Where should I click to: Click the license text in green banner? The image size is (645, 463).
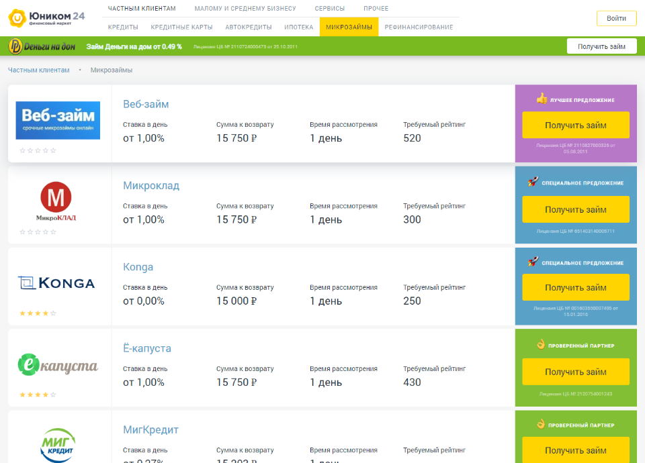(245, 46)
